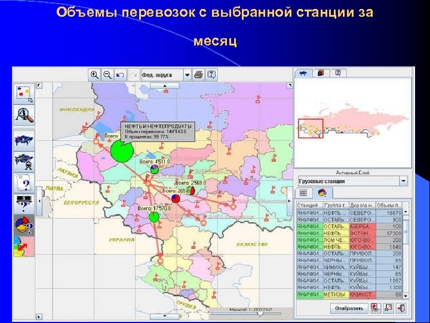This screenshot has width=430, height=323.
Task: Pan map down with the bottom arrow
Action: [x=165, y=316]
